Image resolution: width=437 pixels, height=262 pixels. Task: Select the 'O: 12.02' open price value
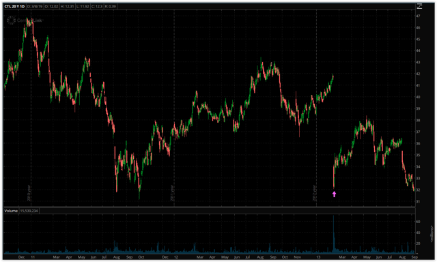52,6
